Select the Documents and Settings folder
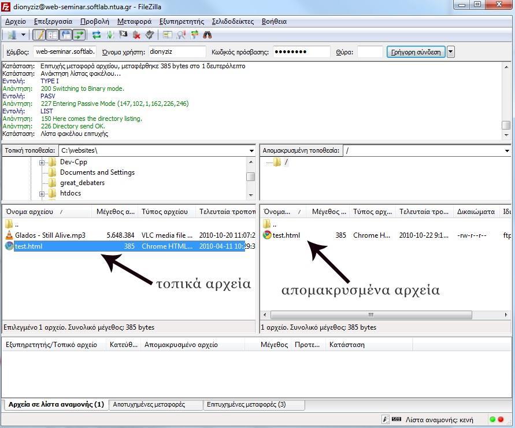Screen dimensions: 515x428 tap(97, 172)
